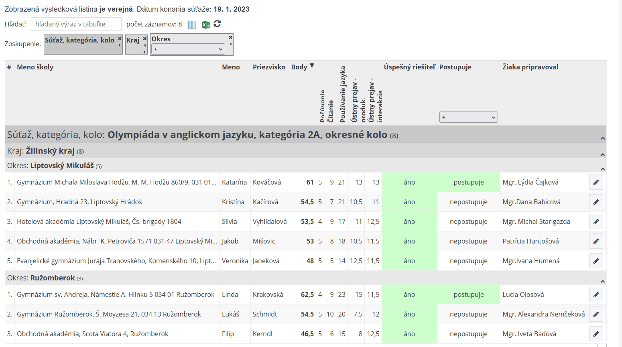
Task: Click the refresh arrows icon
Action: tap(217, 24)
